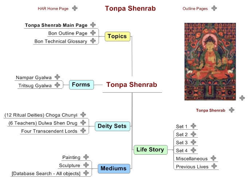Click the central Tonpa Shenrab node title

tap(132, 85)
